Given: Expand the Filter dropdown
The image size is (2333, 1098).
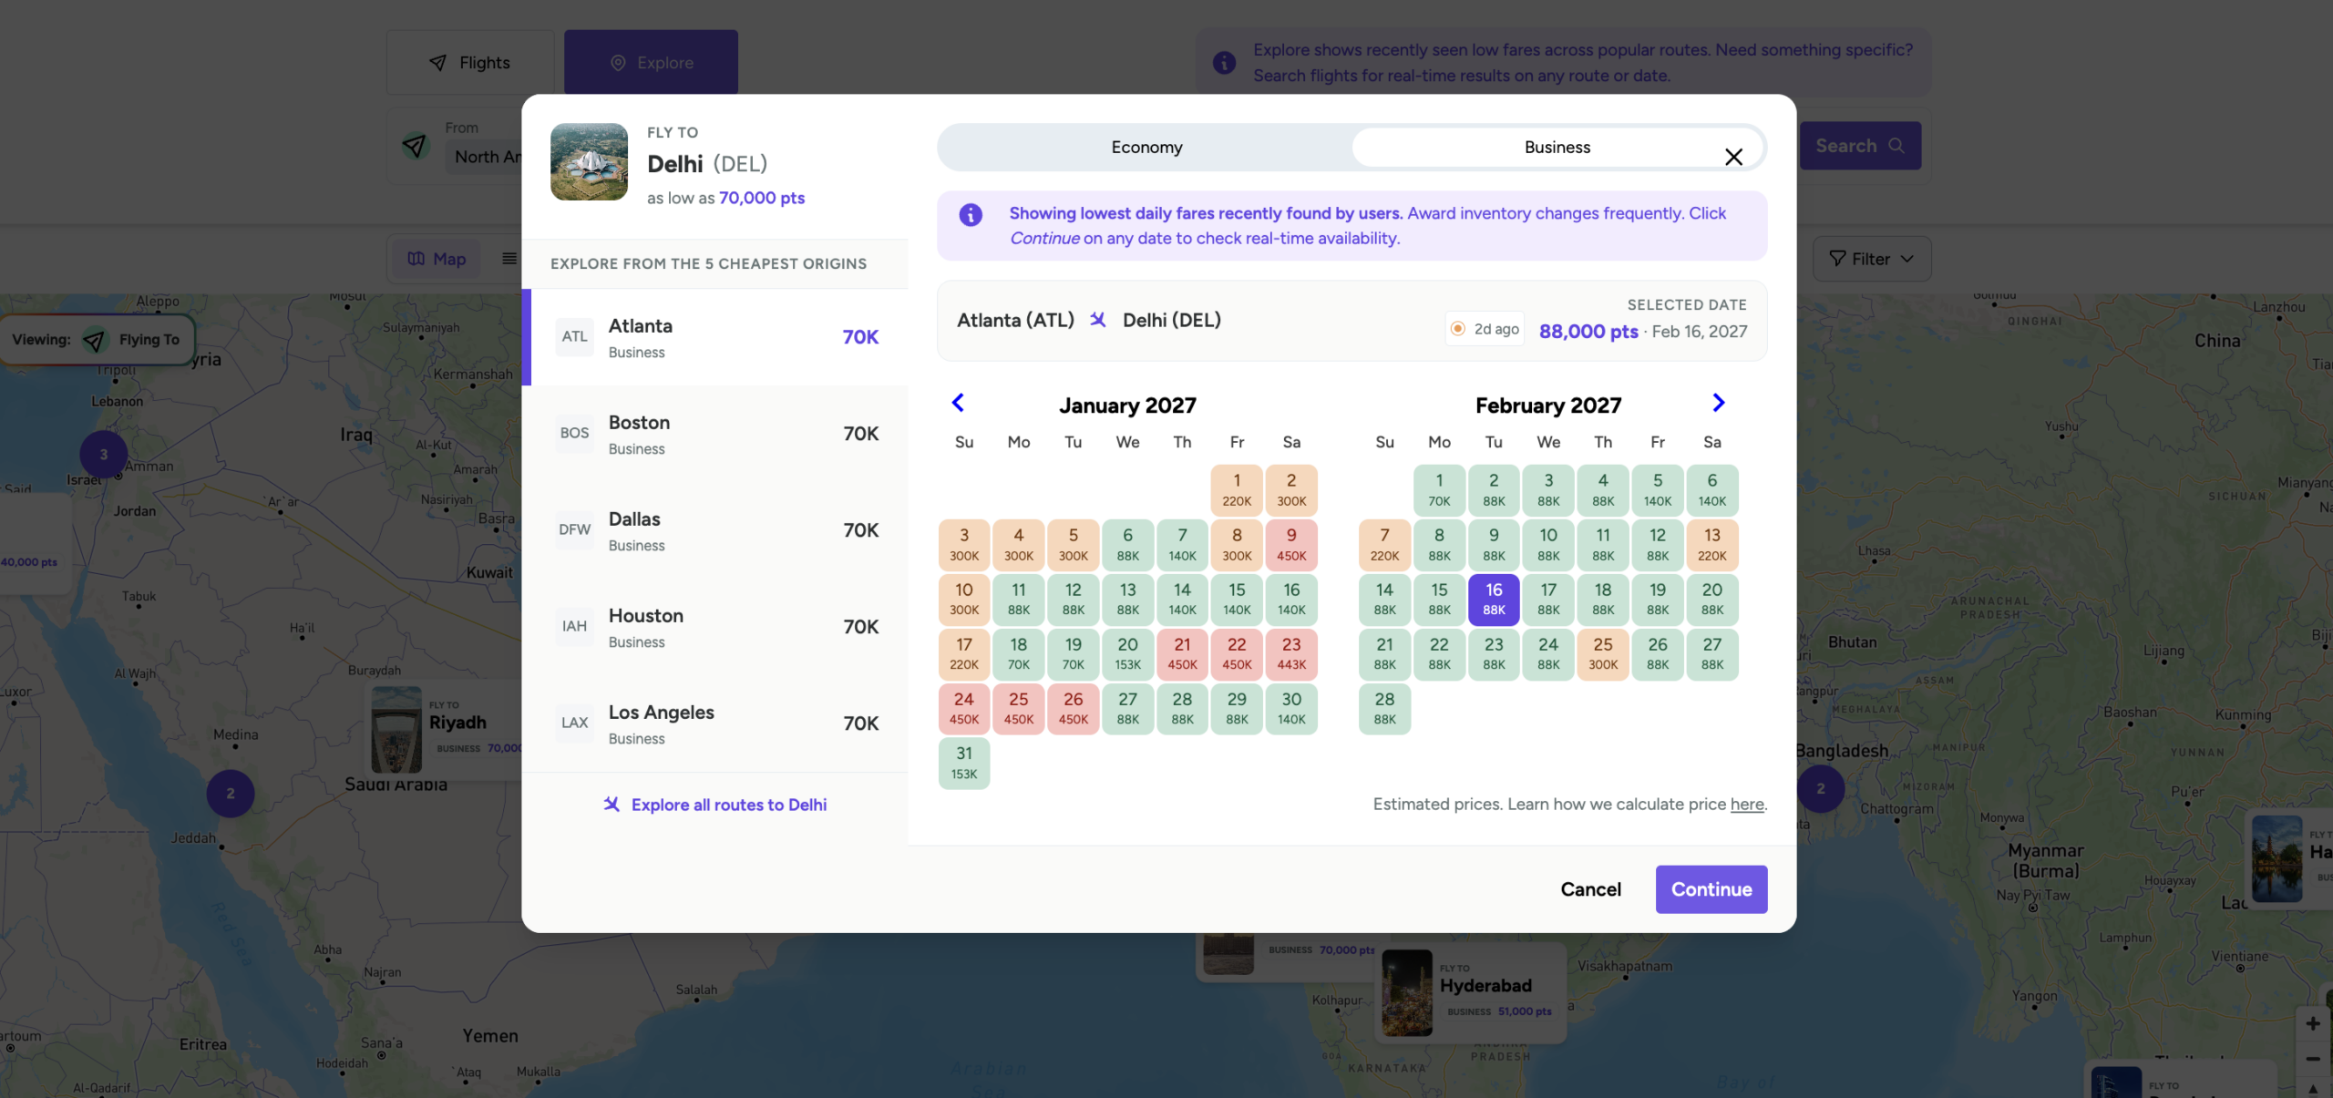Looking at the screenshot, I should (1871, 259).
